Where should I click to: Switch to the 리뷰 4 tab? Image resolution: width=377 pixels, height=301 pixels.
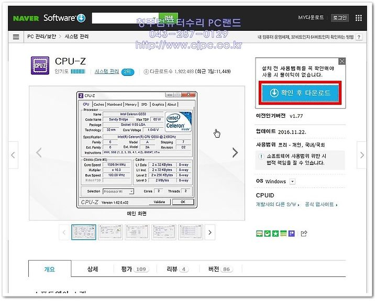178,269
